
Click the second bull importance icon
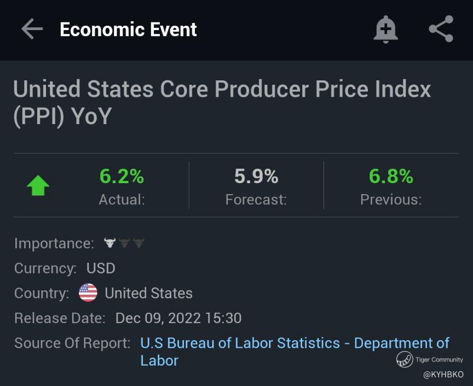(124, 243)
